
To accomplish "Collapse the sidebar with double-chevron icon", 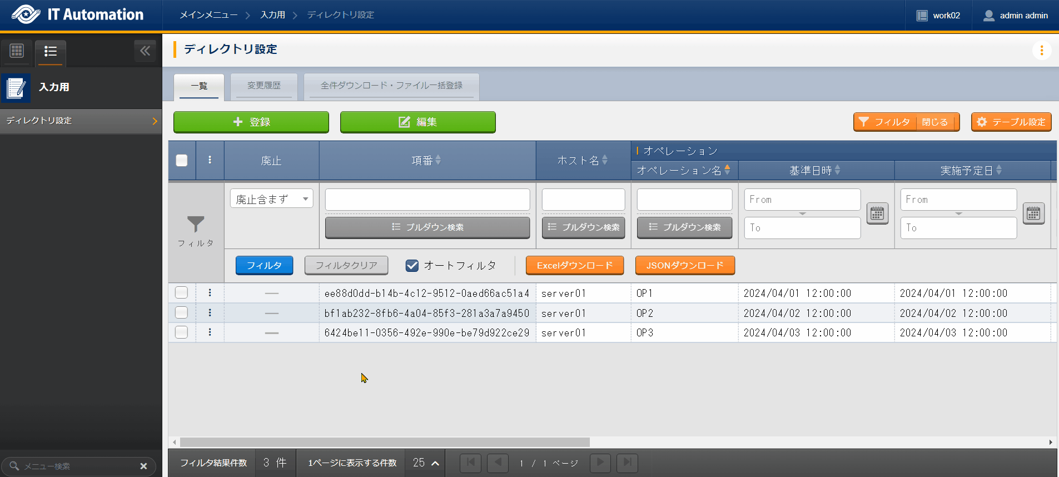I will click(x=145, y=51).
